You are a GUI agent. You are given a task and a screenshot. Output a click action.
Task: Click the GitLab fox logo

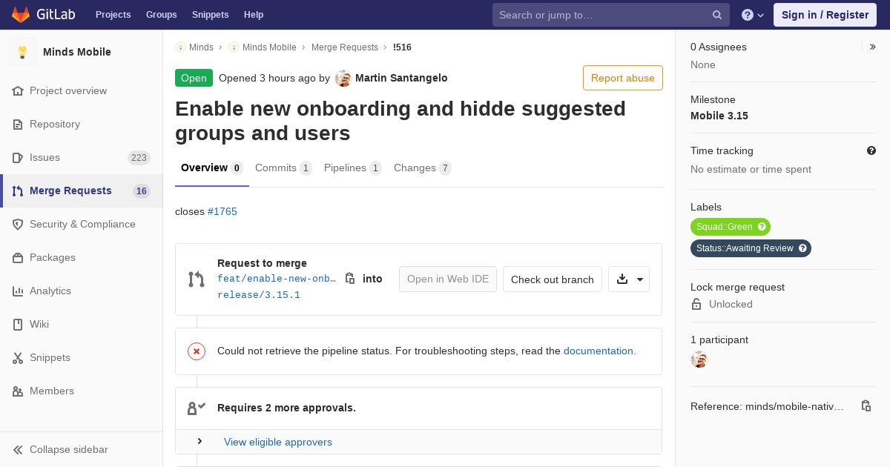(x=21, y=15)
